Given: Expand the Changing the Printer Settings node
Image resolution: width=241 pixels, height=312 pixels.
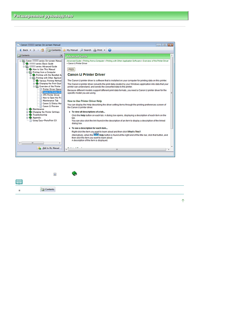Looking at the screenshot, I should [27, 112].
